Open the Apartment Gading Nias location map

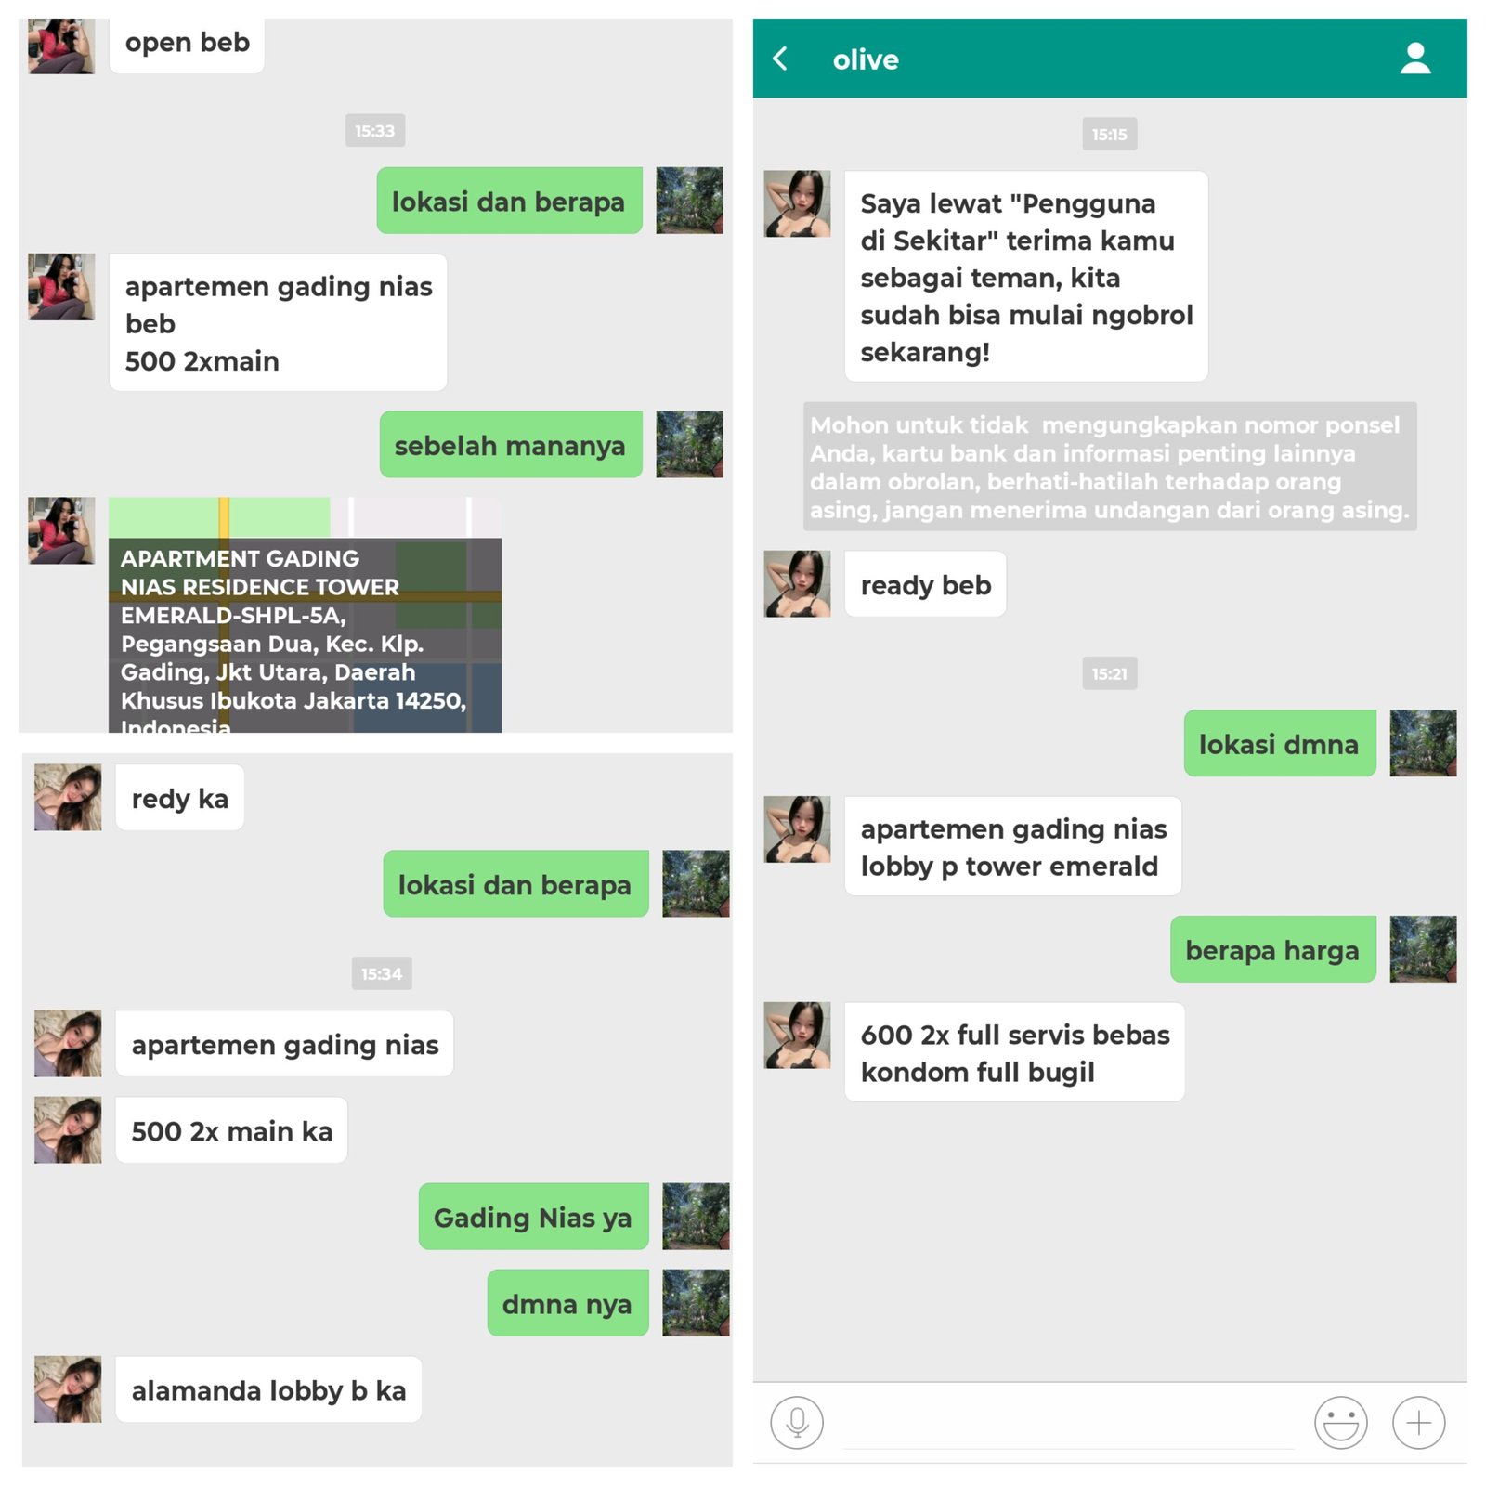coord(305,615)
